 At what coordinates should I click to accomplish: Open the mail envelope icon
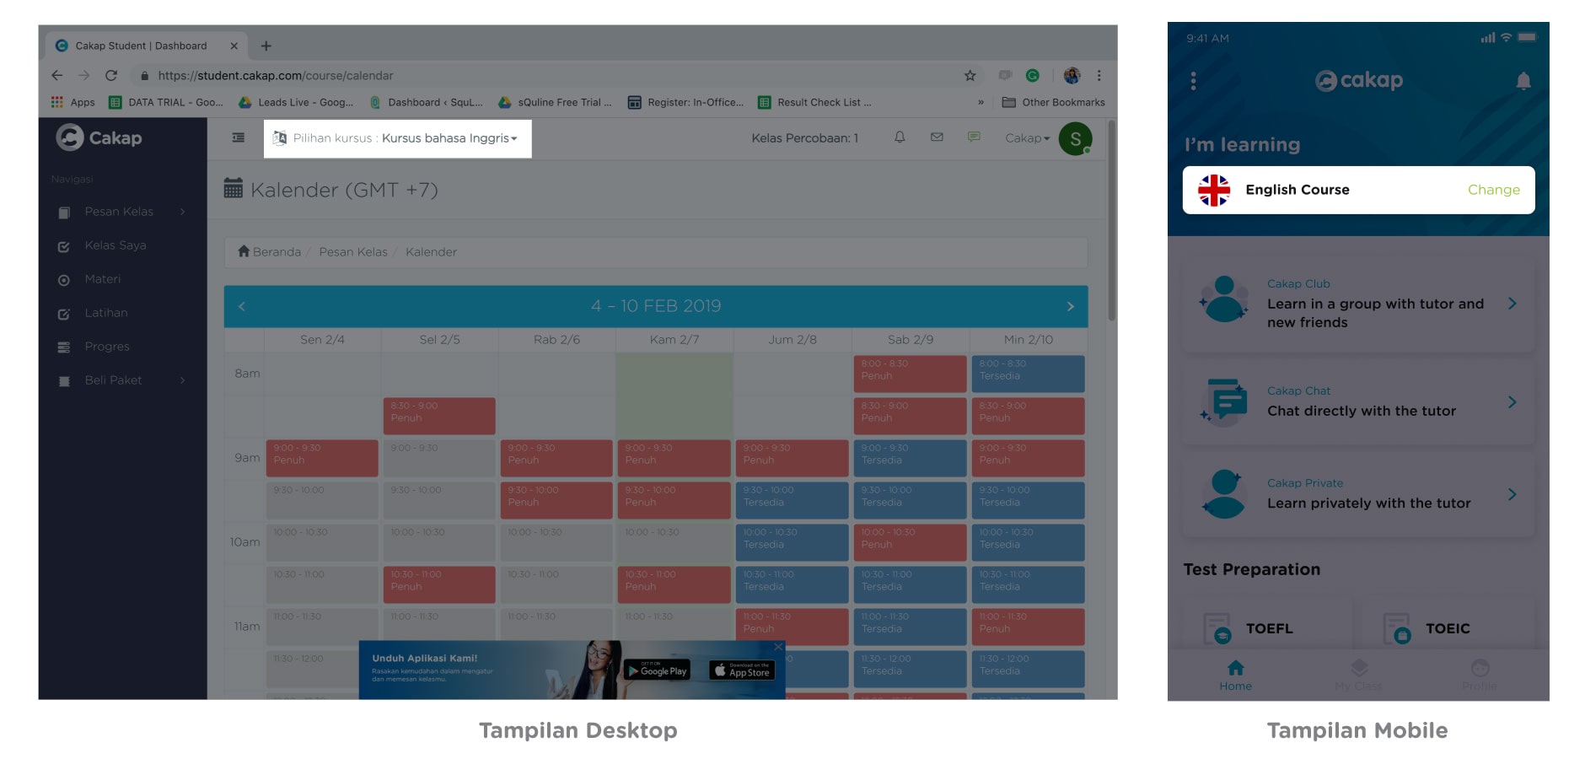[x=937, y=137]
